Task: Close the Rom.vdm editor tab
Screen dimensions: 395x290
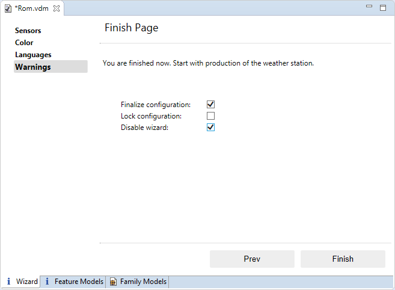Action: click(x=57, y=8)
